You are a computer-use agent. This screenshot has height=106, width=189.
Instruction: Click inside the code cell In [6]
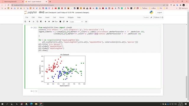click(x=99, y=39)
